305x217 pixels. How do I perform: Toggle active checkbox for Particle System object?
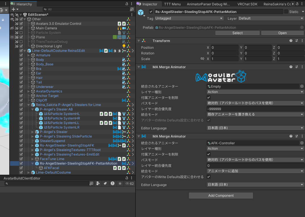21,33
